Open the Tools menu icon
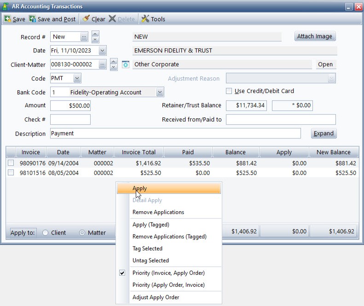The height and width of the screenshot is (306, 364). tap(145, 19)
